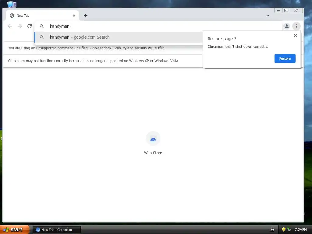
Task: Open the profile avatar menu
Action: (286, 26)
